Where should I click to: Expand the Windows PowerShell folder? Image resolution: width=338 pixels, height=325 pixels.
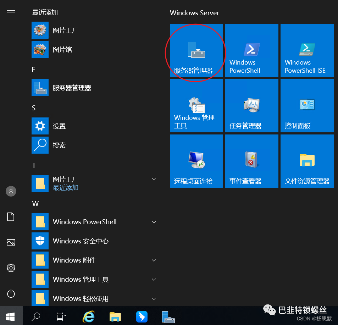154,222
